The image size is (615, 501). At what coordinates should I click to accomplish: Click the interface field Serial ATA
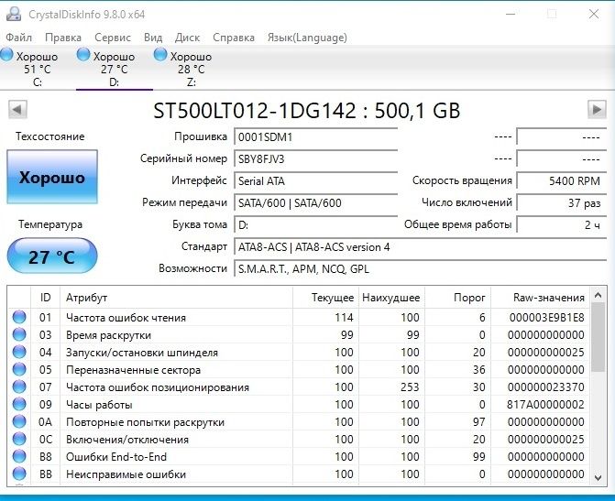(315, 181)
